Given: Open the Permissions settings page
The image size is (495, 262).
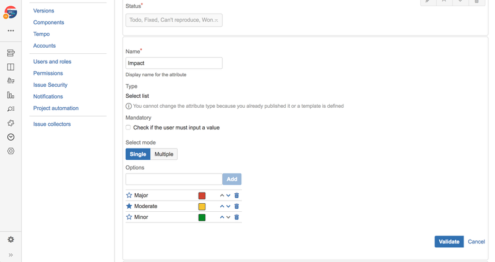Looking at the screenshot, I should [x=48, y=73].
